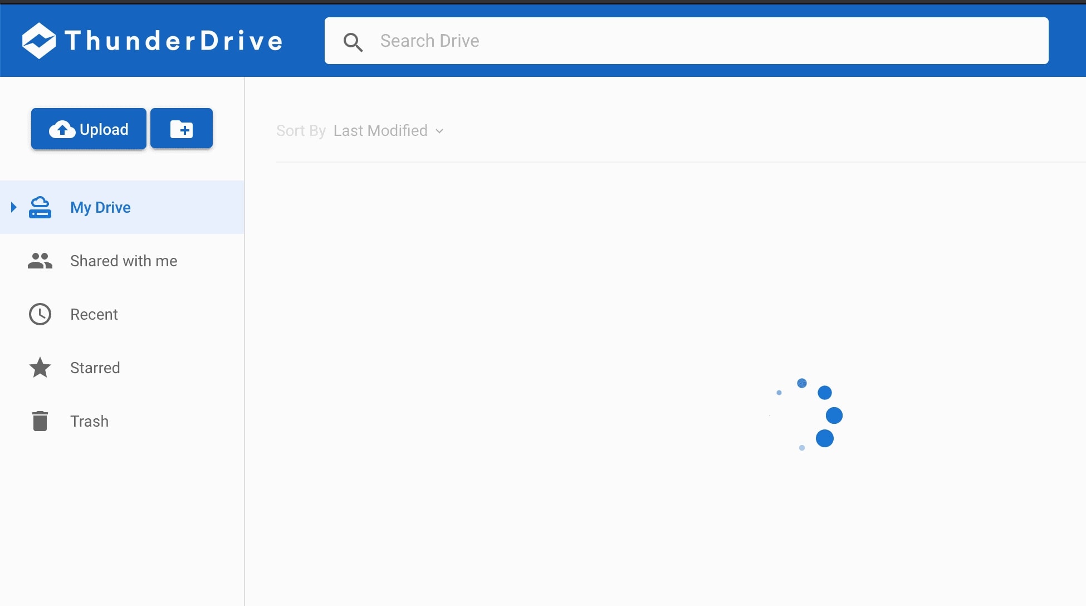Screen dimensions: 1086x606
Task: Click the ThunderDrive brand name text
Action: 174,41
